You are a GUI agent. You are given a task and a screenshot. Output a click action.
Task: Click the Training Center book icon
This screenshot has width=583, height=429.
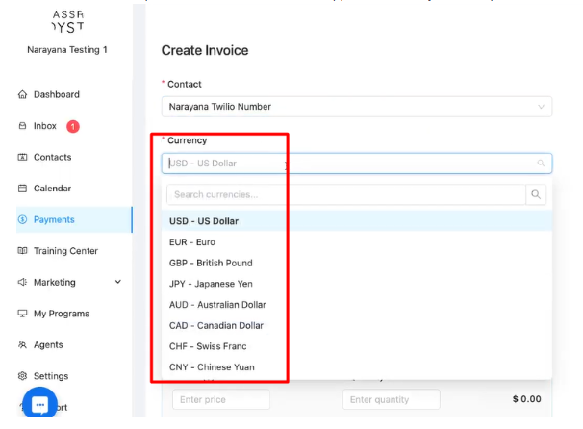tap(22, 251)
